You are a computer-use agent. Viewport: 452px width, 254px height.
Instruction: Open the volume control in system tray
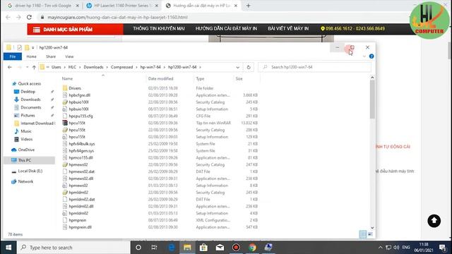point(396,248)
